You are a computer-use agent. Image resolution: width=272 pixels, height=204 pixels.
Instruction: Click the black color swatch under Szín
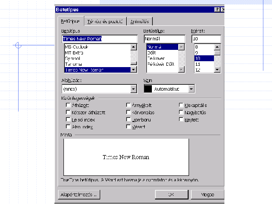click(148, 89)
